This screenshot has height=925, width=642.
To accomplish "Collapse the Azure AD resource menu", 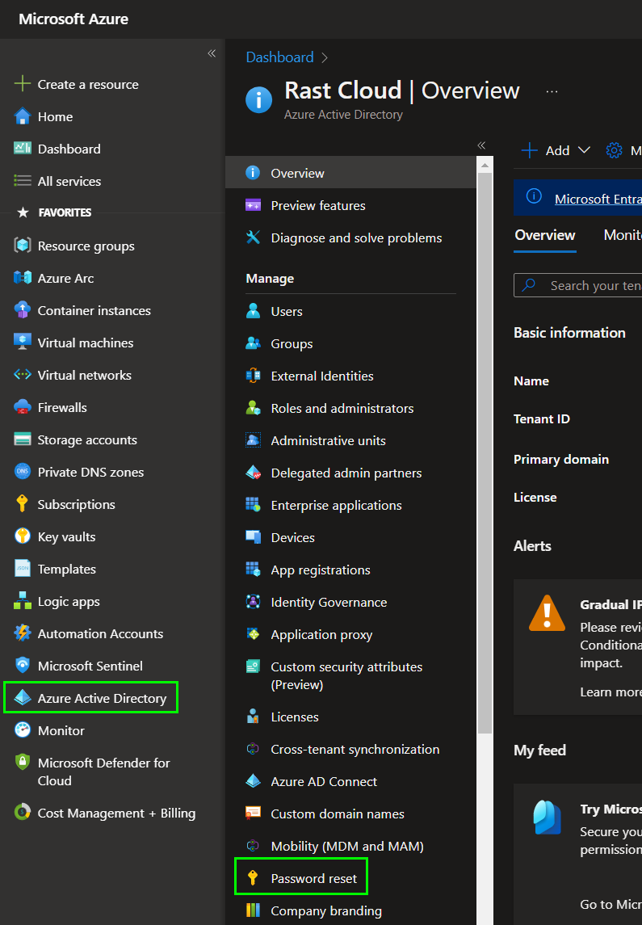I will click(481, 145).
